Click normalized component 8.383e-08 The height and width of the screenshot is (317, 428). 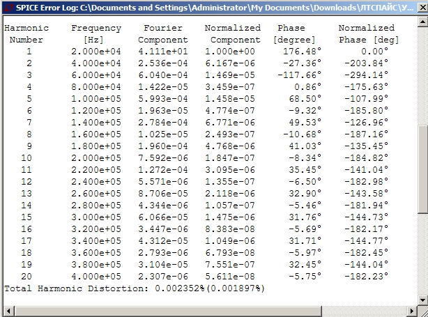tap(230, 229)
